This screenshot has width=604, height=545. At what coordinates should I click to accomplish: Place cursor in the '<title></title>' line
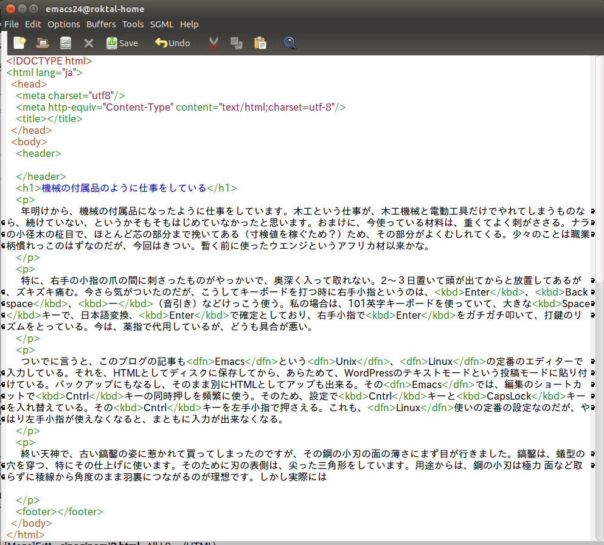[x=49, y=119]
